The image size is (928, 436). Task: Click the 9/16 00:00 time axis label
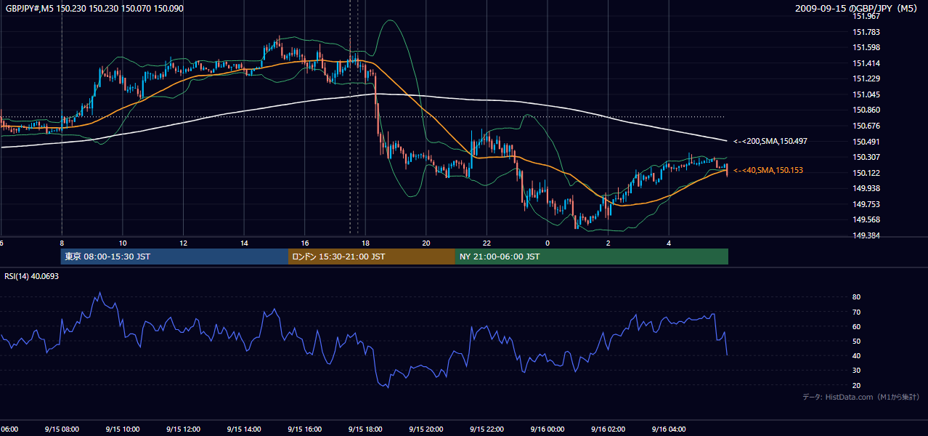548,429
